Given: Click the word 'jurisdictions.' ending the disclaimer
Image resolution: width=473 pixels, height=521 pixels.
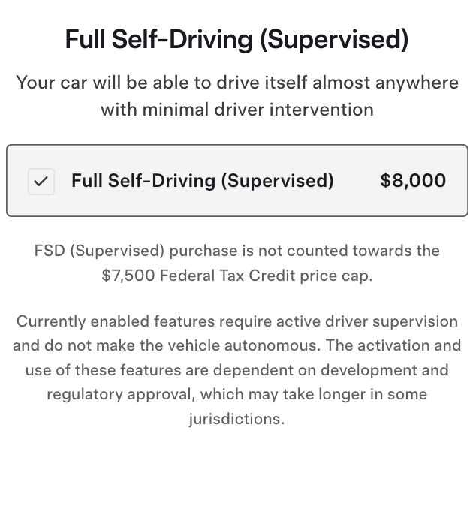Looking at the screenshot, I should click(x=236, y=419).
